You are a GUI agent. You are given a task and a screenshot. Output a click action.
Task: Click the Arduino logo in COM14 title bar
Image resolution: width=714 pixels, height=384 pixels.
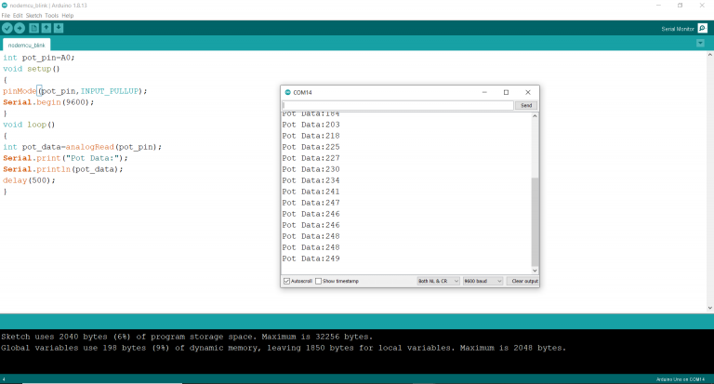coord(287,92)
